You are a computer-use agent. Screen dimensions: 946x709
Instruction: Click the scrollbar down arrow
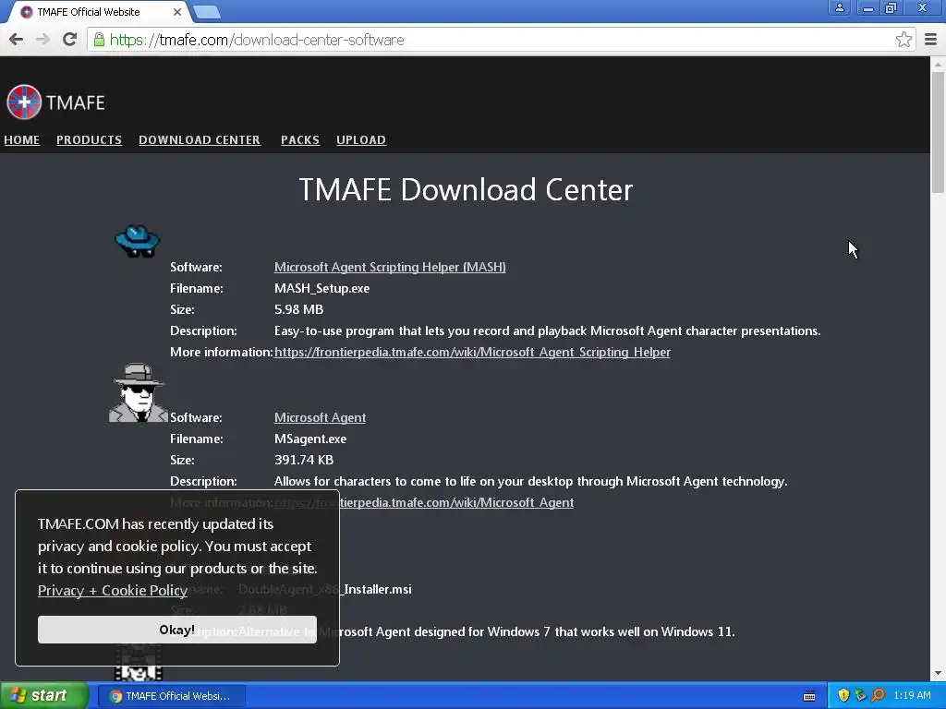pyautogui.click(x=938, y=673)
